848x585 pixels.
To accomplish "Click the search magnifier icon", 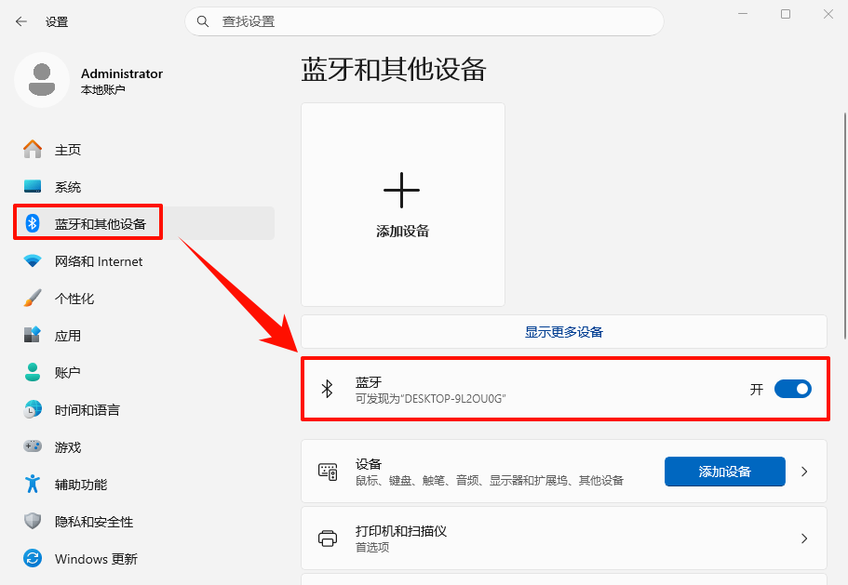I will coord(203,21).
